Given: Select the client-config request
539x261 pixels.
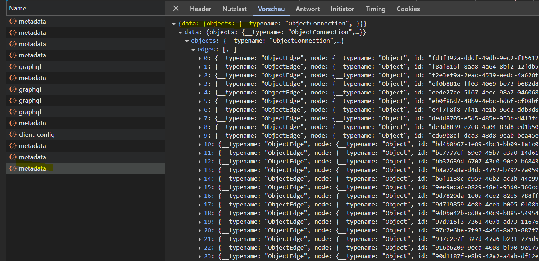Looking at the screenshot, I should pos(86,135).
